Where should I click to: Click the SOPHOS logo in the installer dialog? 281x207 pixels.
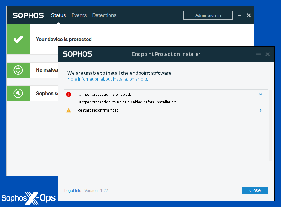[x=77, y=54]
